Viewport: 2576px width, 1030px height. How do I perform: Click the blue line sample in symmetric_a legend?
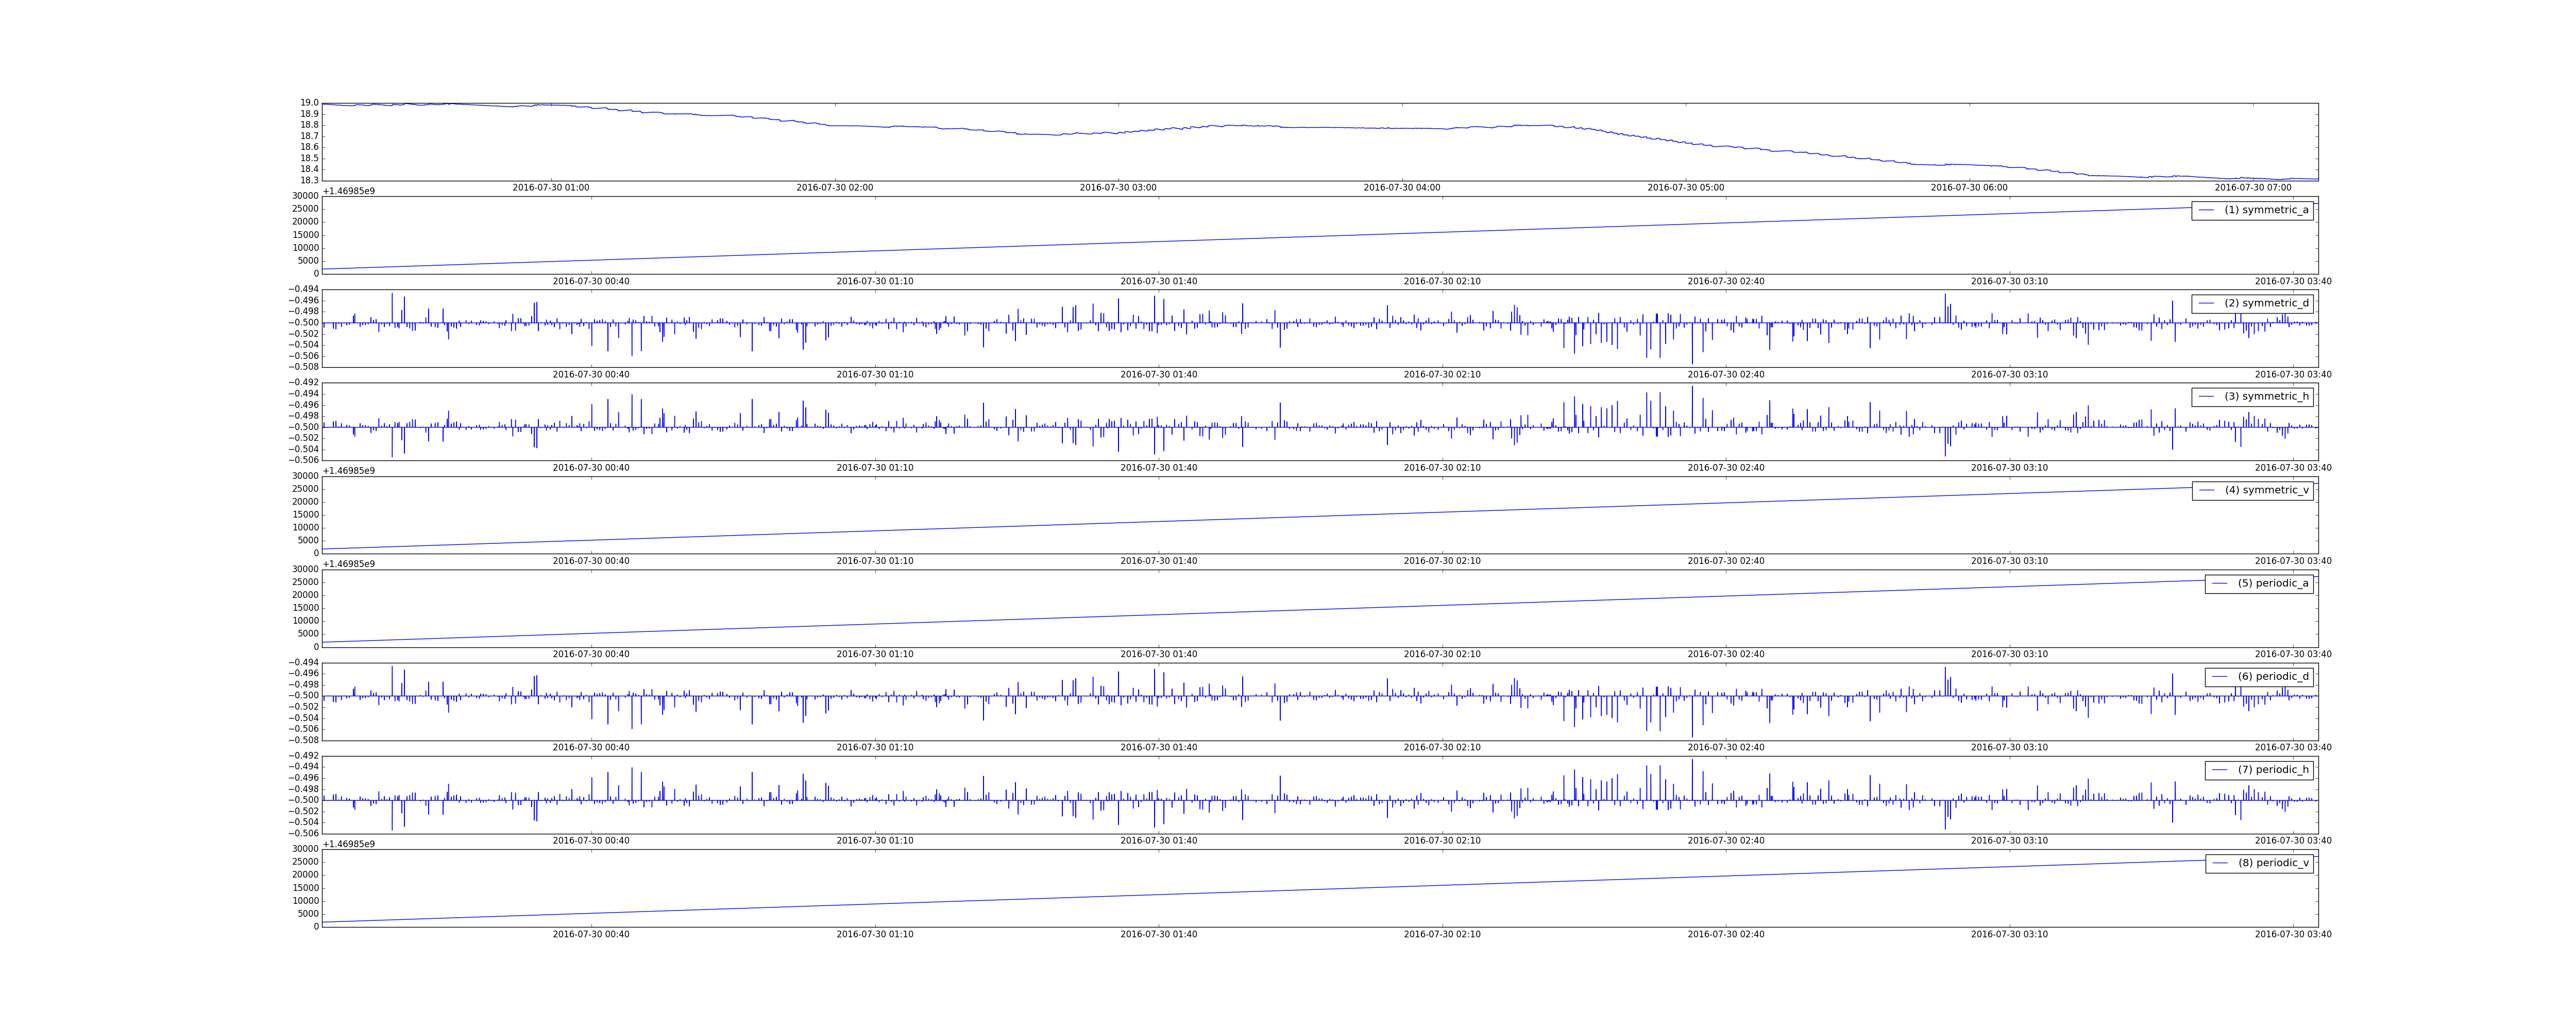pyautogui.click(x=2206, y=210)
